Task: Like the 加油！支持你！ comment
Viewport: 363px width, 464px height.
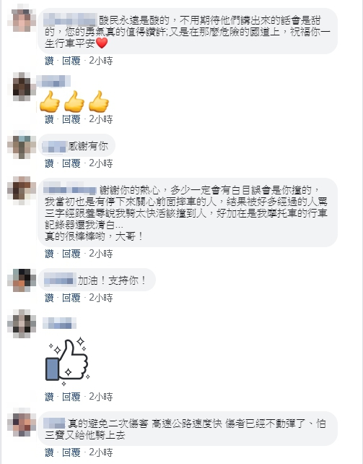Action: point(49,297)
